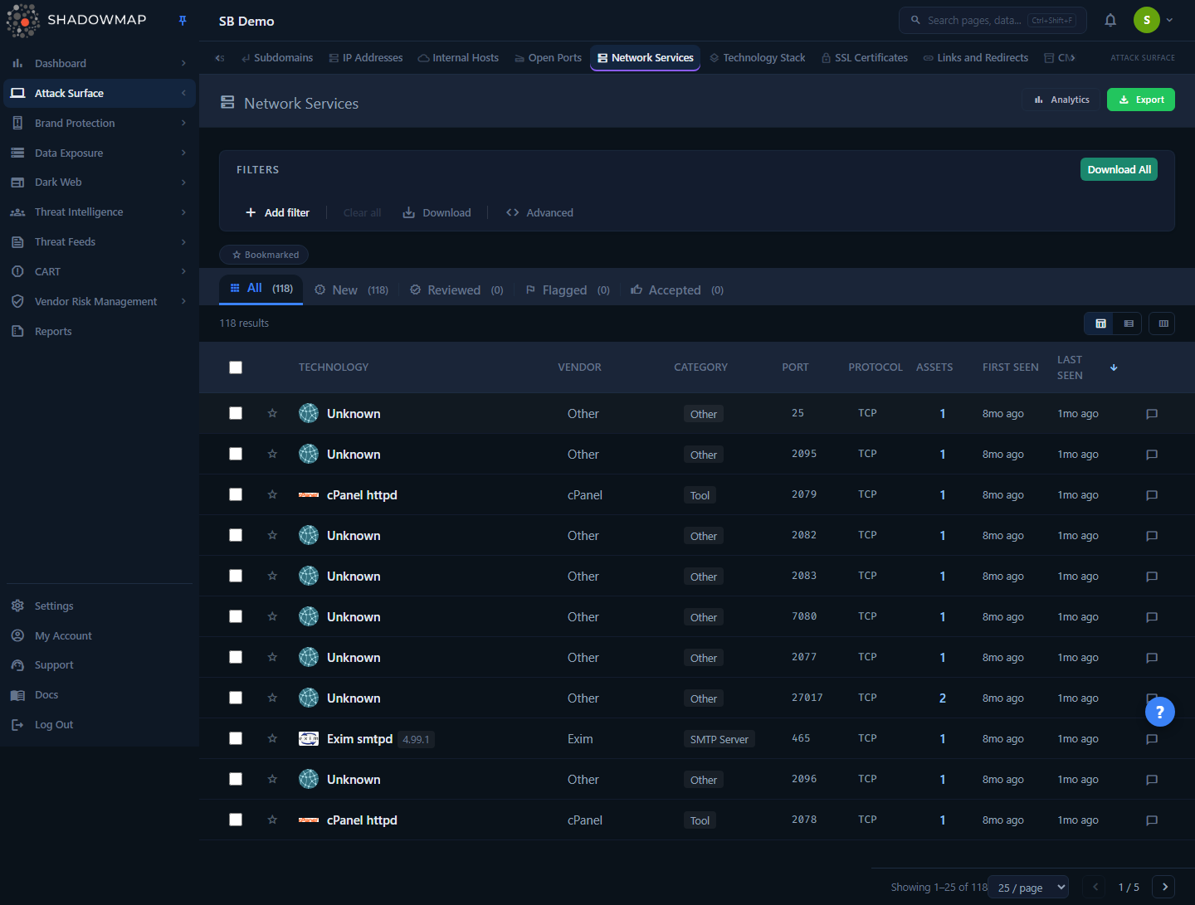The height and width of the screenshot is (905, 1195).
Task: Check the port 2082 row checkbox
Action: tap(236, 535)
